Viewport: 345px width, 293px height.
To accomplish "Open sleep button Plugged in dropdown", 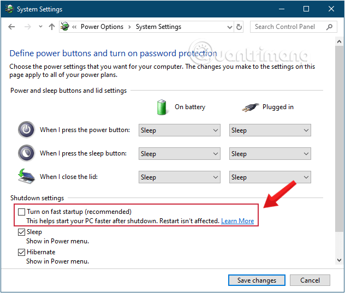I will pos(270,153).
